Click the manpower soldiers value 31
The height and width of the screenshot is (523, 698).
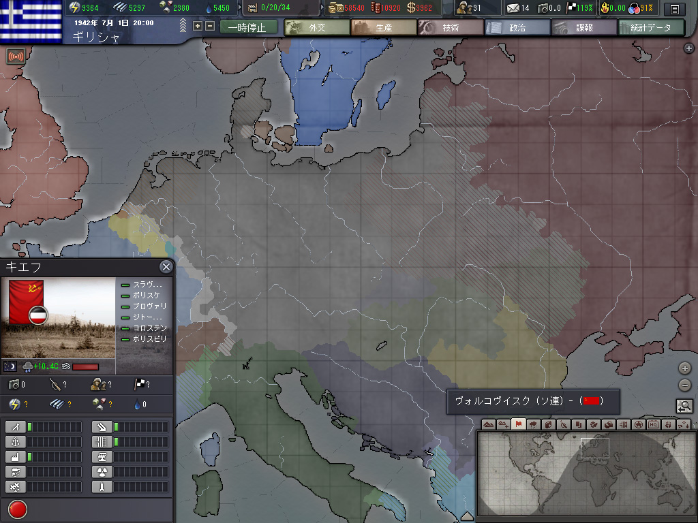pyautogui.click(x=476, y=8)
